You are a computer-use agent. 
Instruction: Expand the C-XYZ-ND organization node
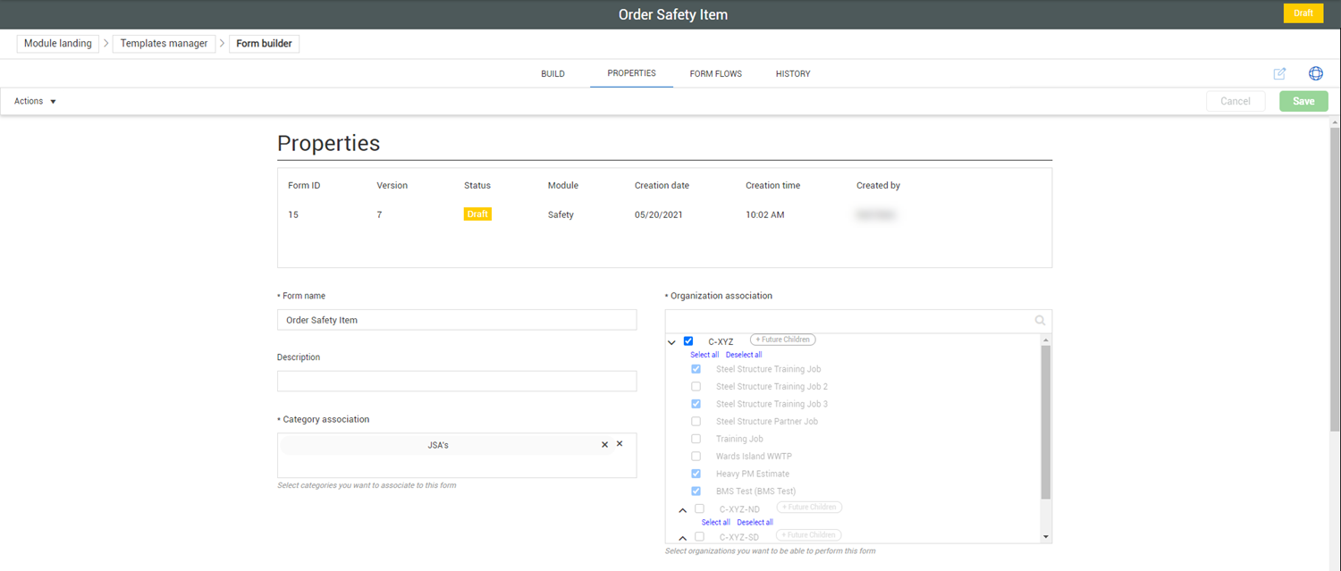point(683,509)
